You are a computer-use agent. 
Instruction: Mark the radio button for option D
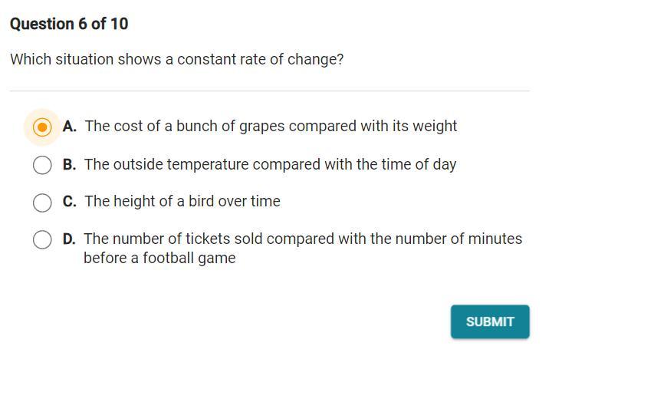tap(42, 240)
